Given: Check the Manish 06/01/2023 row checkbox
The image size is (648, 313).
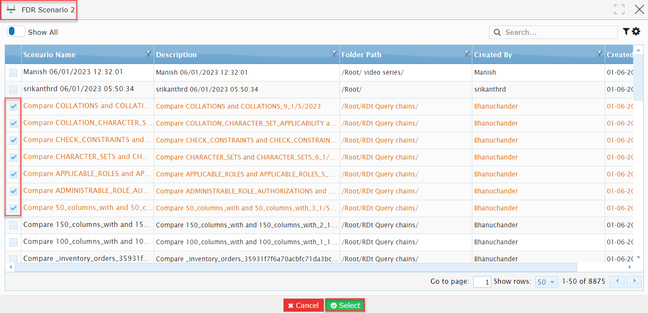Looking at the screenshot, I should [x=14, y=73].
